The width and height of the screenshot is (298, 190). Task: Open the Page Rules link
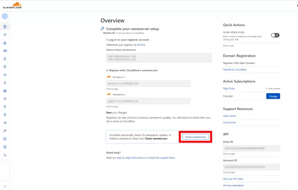(x=229, y=88)
